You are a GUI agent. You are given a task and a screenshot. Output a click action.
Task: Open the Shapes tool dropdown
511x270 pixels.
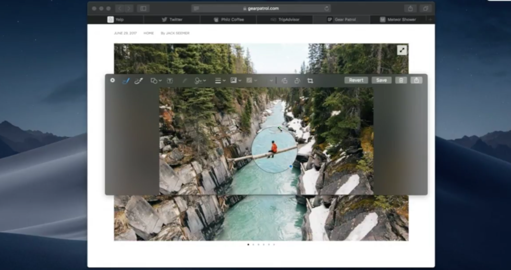[156, 81]
